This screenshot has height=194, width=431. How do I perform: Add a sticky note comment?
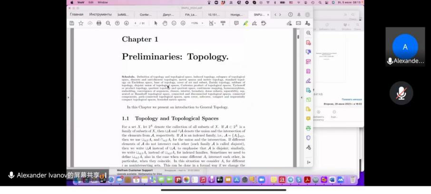coord(236,23)
